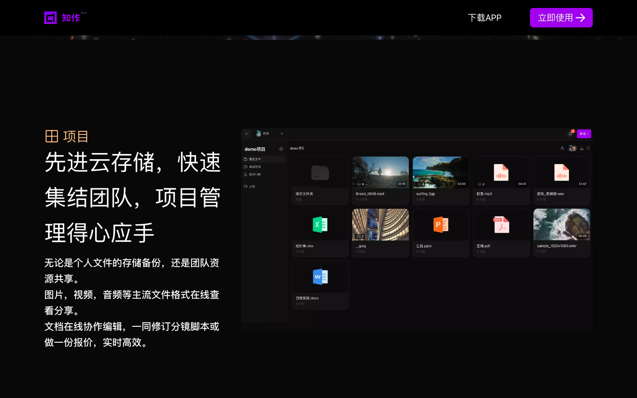
Task: Open the 新建 button's dropdown arrow
Action: tap(588, 134)
